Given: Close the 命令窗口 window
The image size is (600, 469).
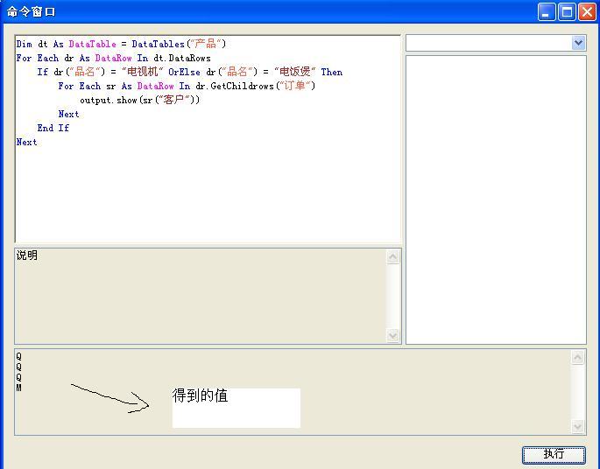Looking at the screenshot, I should (x=587, y=12).
